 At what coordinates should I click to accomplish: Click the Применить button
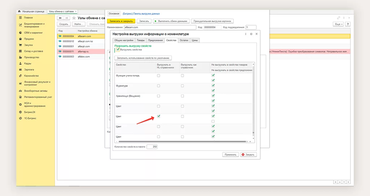230,154
